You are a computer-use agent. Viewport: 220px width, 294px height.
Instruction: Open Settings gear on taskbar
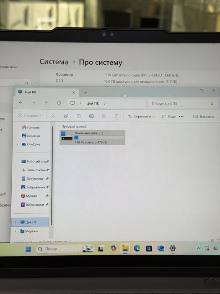coord(173,248)
